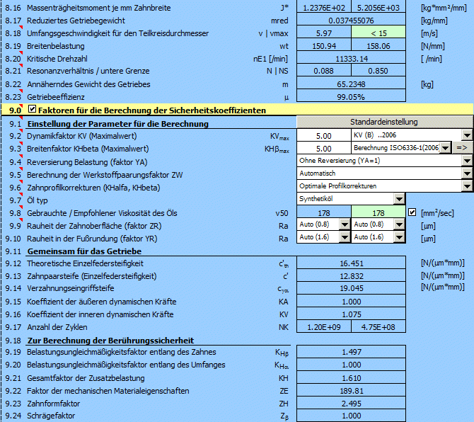This screenshot has height=422, width=474.
Task: Click the label 'Dynamikfaktor KV (Maximalwert)'
Action: [81, 136]
